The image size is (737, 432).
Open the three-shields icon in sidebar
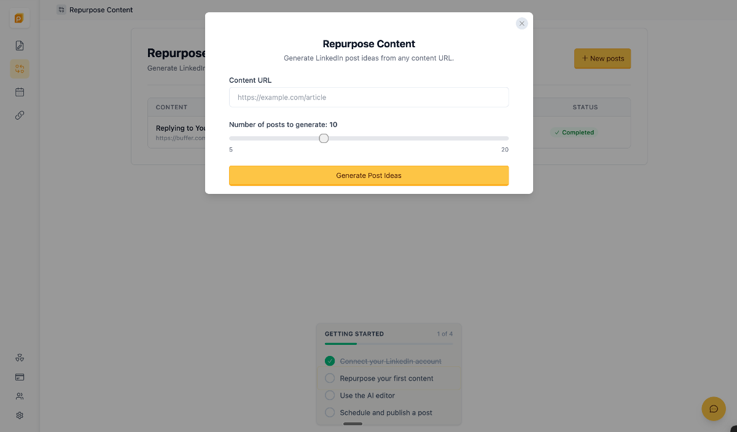pos(20,358)
